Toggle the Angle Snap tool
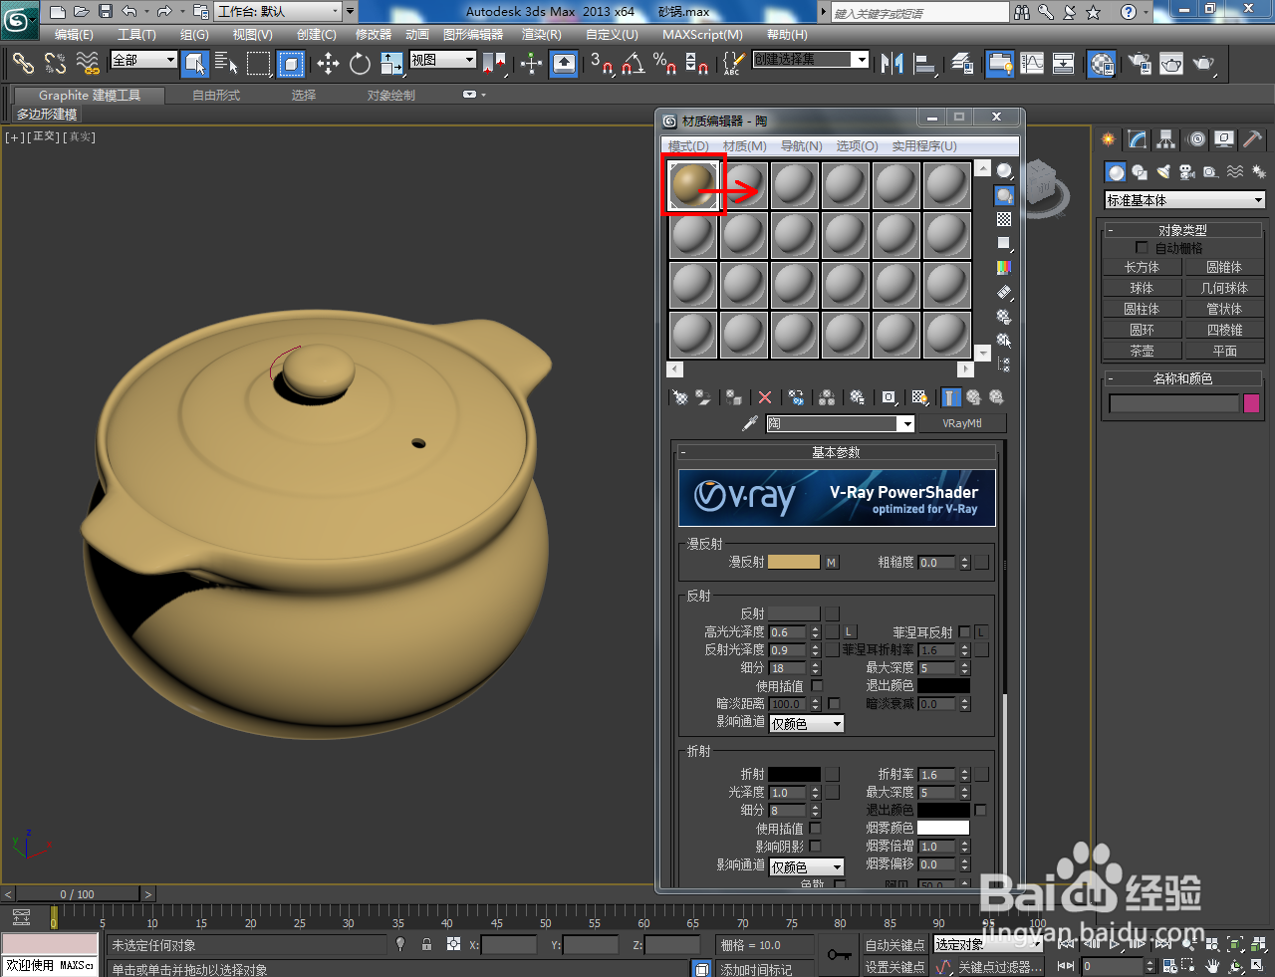Screen dimensions: 1275x977 pos(633,64)
